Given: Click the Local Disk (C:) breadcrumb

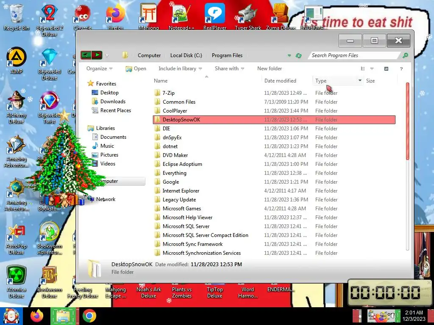Looking at the screenshot, I should point(186,55).
